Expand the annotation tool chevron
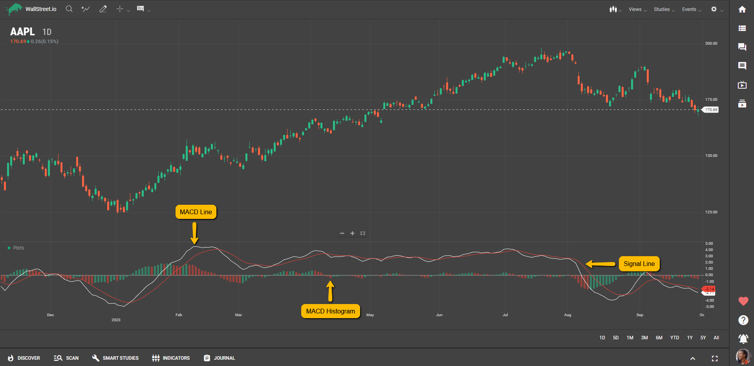This screenshot has height=366, width=754. [x=149, y=11]
